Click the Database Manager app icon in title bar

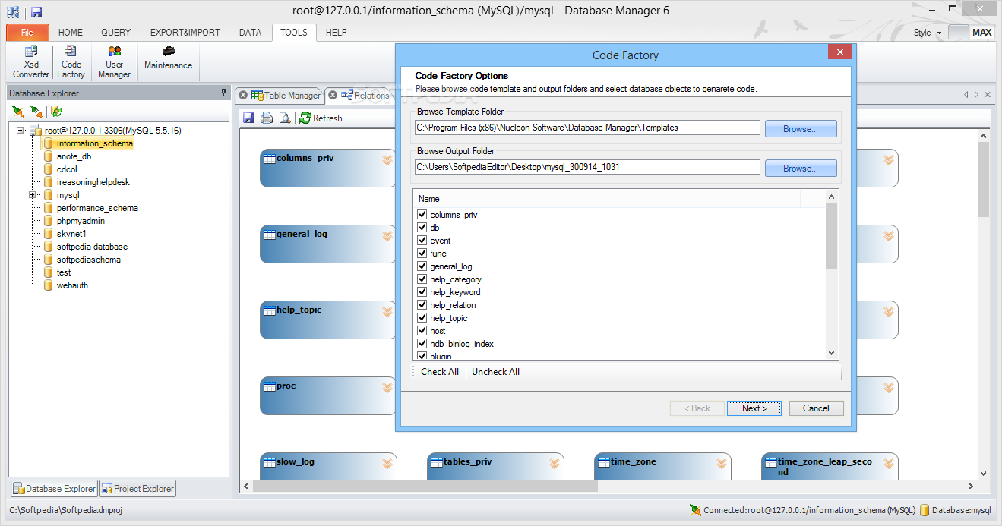[x=13, y=12]
